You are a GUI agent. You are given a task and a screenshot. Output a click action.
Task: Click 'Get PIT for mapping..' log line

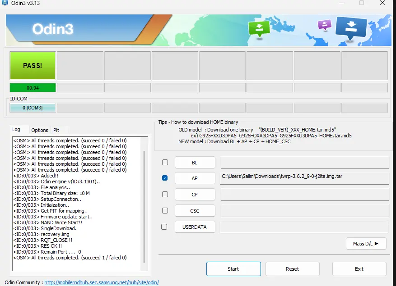pyautogui.click(x=51, y=211)
